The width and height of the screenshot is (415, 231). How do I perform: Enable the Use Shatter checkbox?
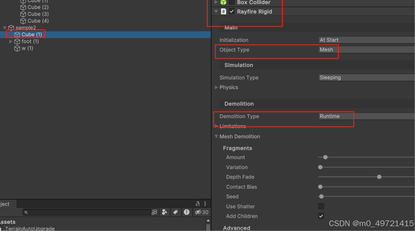point(321,206)
